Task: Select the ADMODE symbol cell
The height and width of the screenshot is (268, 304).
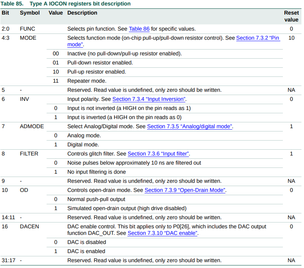Action: click(x=32, y=127)
